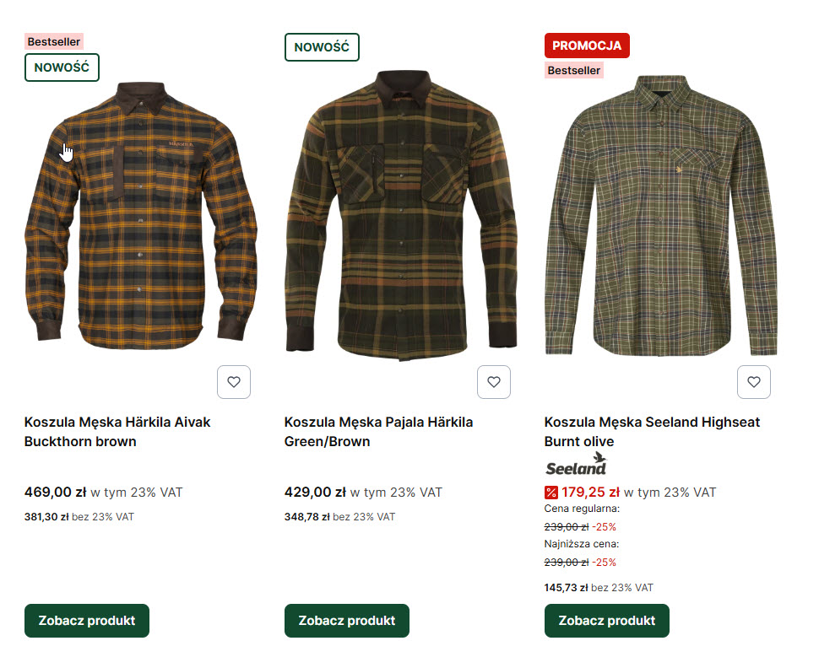Click heart icon for Seeland Highseat shirt
This screenshot has width=819, height=657.
(754, 382)
